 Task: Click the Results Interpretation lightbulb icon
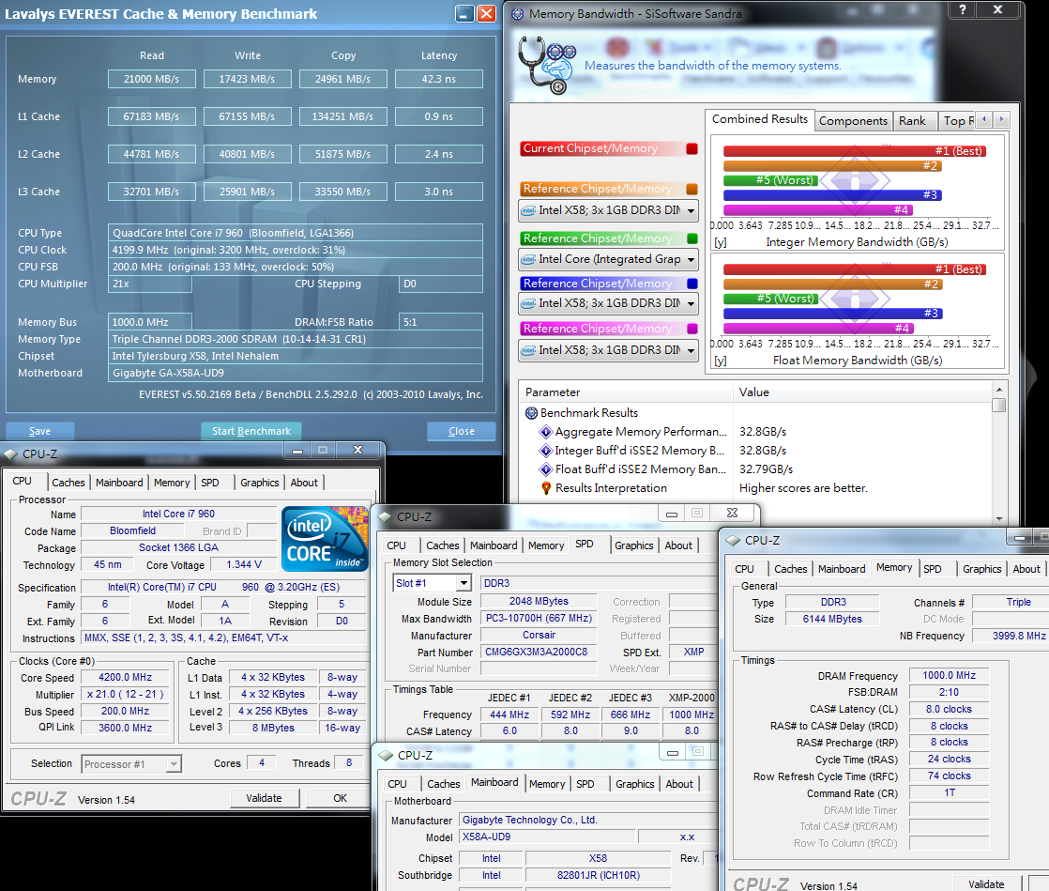(x=546, y=488)
